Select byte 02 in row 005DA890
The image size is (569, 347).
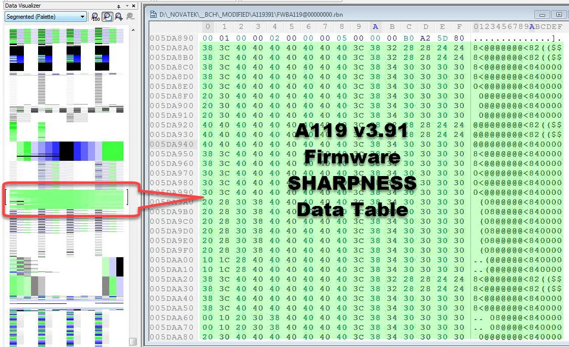point(275,38)
